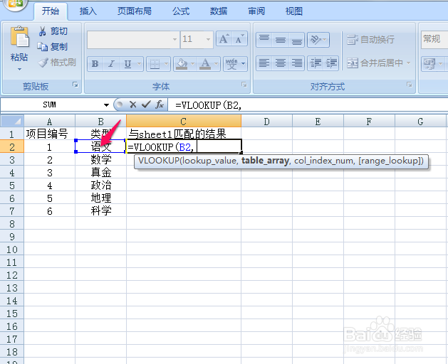Image resolution: width=448 pixels, height=364 pixels.
Task: Click the accounting number format icon
Action: (x=429, y=63)
